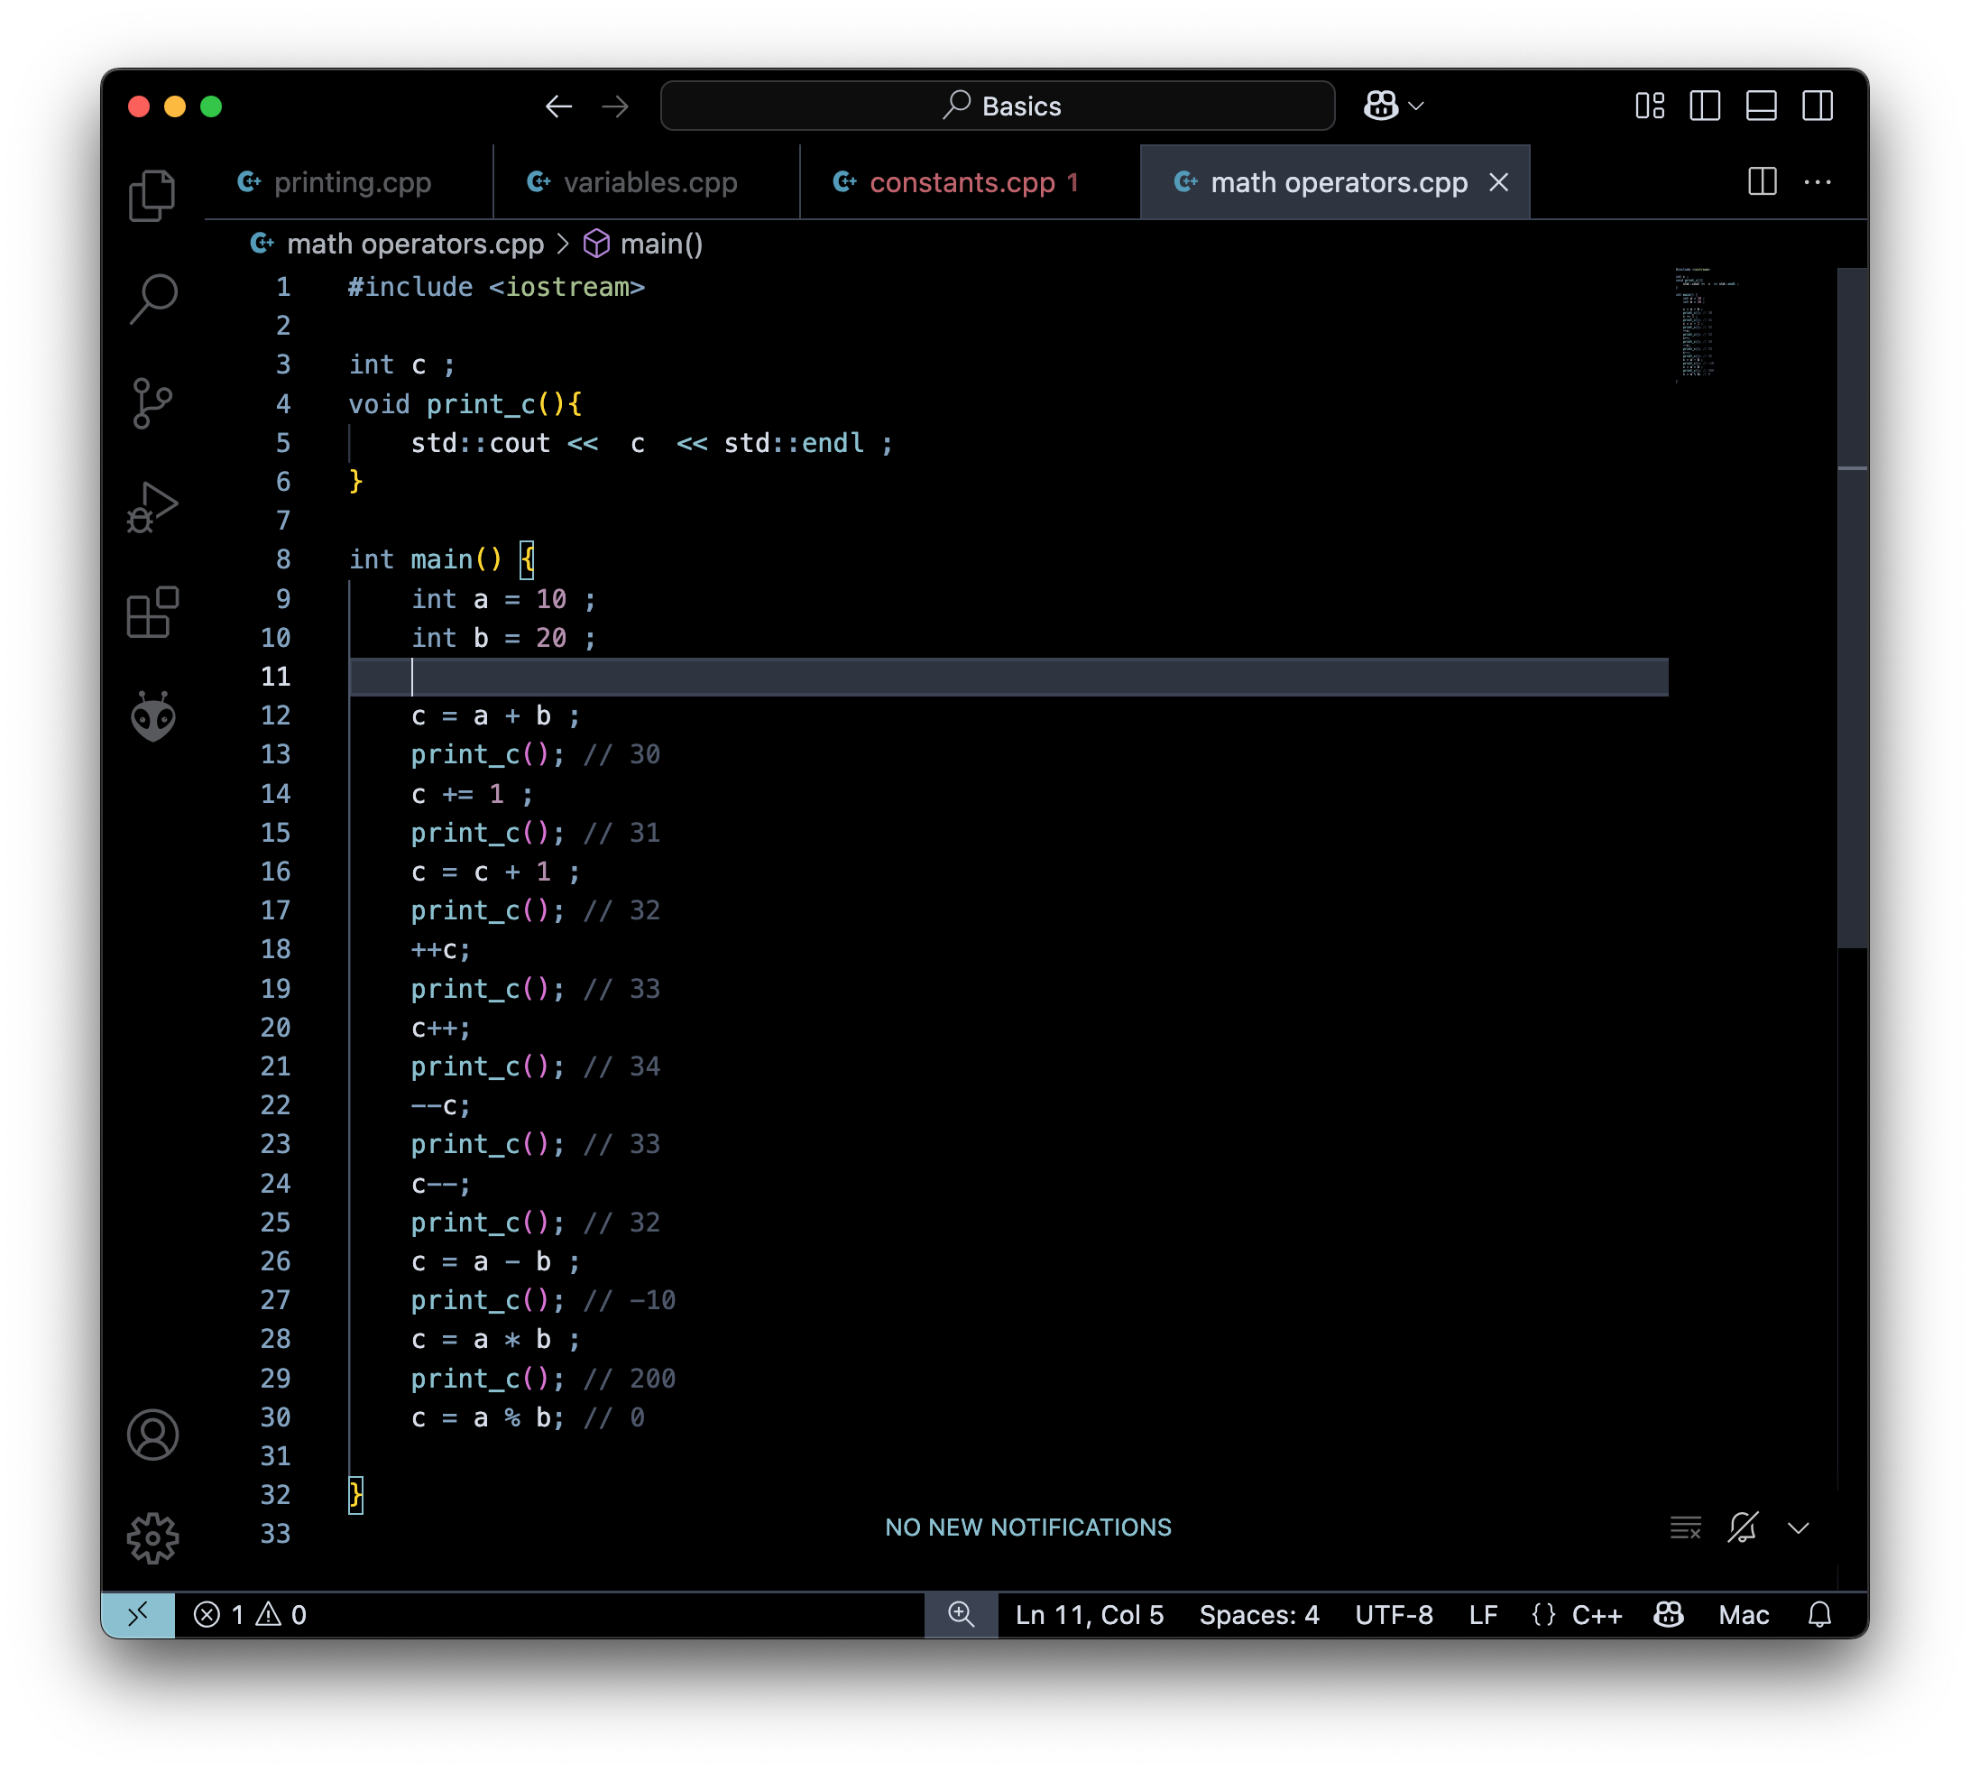Expand the editor more actions ellipsis menu
1970x1772 pixels.
click(1818, 182)
